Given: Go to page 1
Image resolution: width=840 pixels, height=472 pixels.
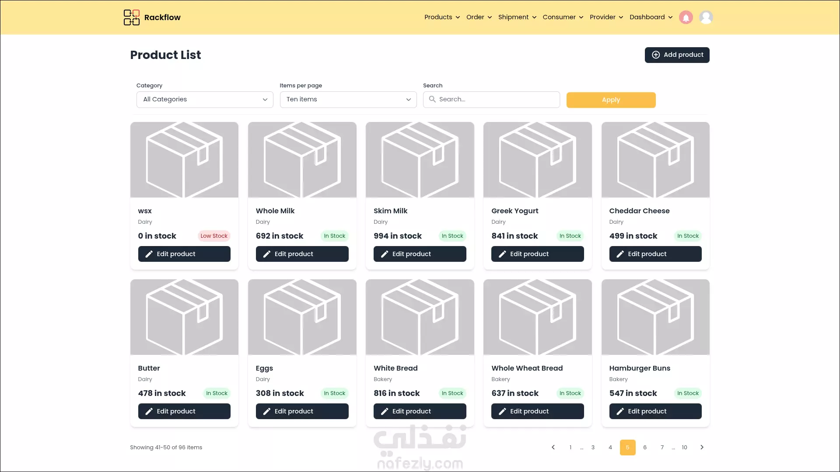Looking at the screenshot, I should tap(570, 447).
